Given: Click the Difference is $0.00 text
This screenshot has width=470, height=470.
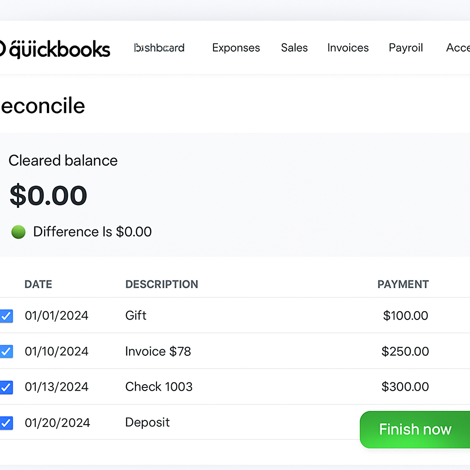Looking at the screenshot, I should click(x=92, y=231).
